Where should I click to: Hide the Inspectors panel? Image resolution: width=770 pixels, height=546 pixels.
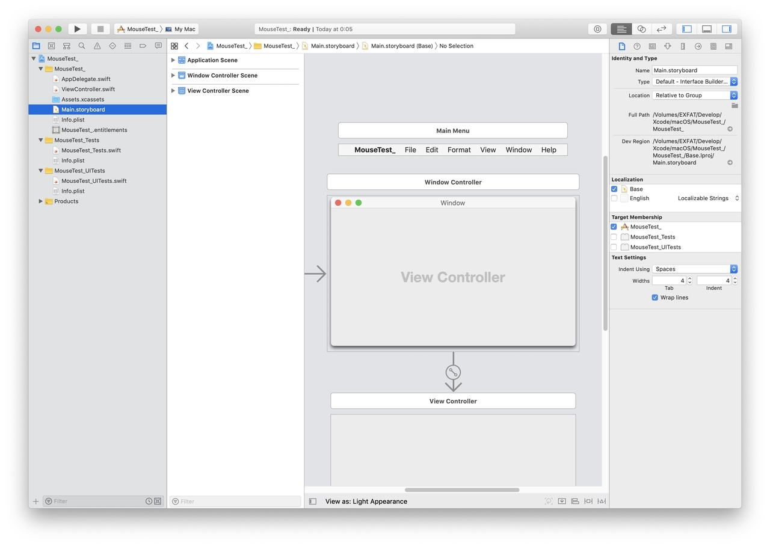pyautogui.click(x=727, y=29)
